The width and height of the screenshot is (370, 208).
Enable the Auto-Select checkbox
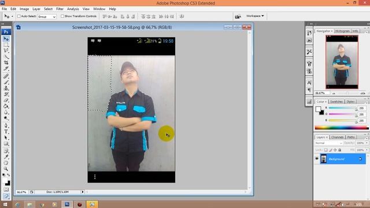(x=19, y=16)
